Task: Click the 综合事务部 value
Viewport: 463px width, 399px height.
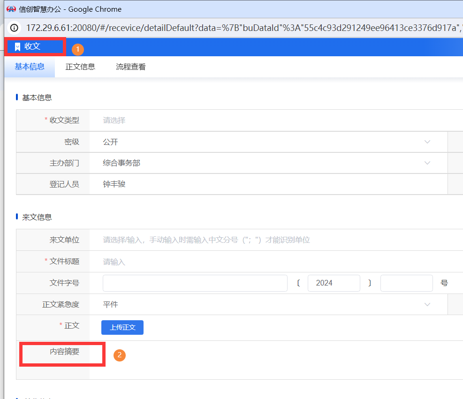Action: tap(121, 163)
